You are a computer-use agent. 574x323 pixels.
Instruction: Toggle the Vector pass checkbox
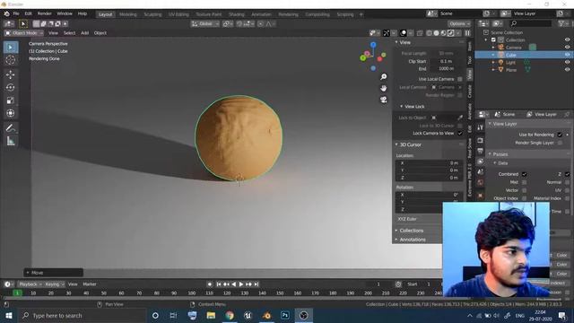click(x=524, y=190)
